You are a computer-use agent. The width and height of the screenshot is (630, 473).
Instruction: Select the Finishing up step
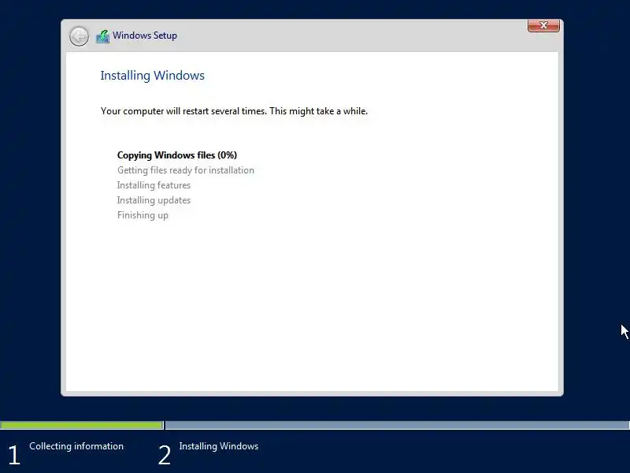(143, 215)
